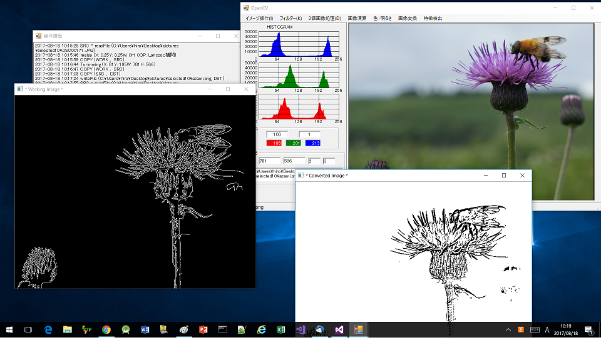Open Microsoft Word from the taskbar
Image resolution: width=601 pixels, height=340 pixels.
(145, 329)
